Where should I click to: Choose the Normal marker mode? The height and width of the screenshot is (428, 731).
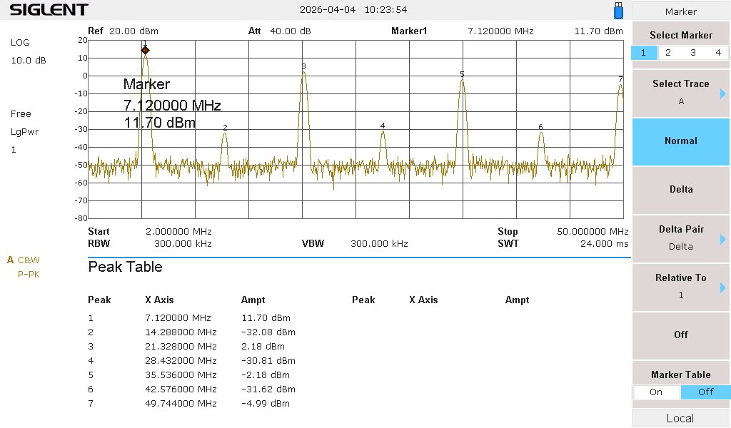pos(680,141)
